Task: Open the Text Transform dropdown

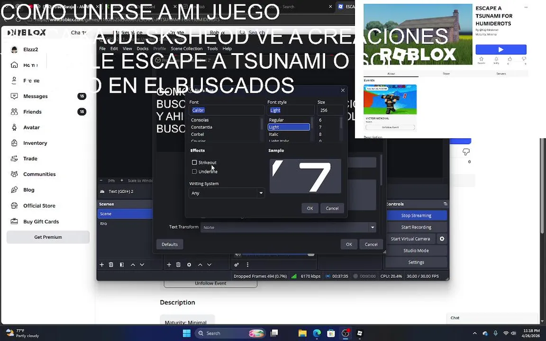Action: 289,227
